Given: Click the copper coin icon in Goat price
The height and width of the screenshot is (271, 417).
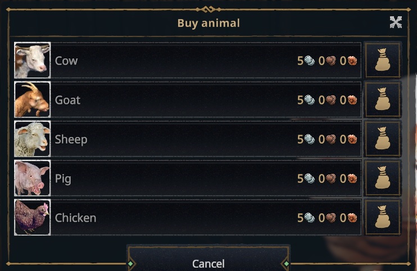Looking at the screenshot, I should click(330, 100).
